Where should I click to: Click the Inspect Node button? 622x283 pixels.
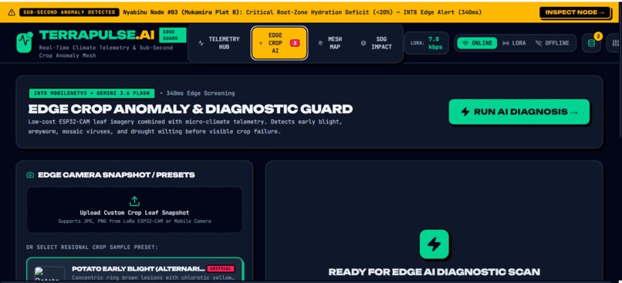(x=574, y=12)
